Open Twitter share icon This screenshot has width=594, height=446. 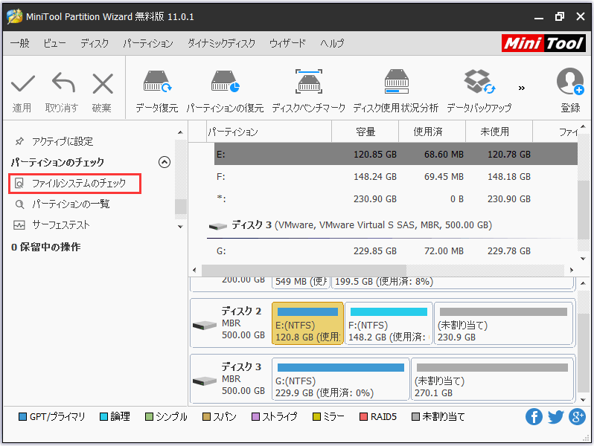coord(555,417)
